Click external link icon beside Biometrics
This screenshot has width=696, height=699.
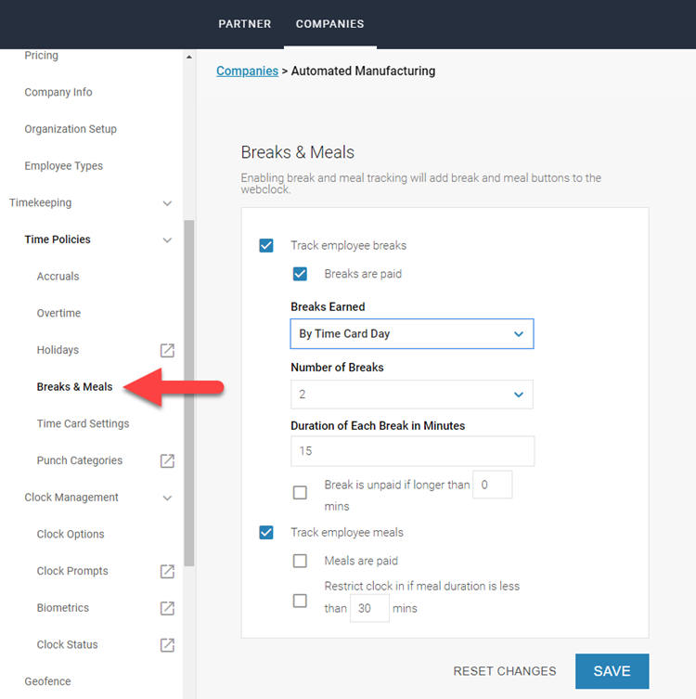coord(167,608)
